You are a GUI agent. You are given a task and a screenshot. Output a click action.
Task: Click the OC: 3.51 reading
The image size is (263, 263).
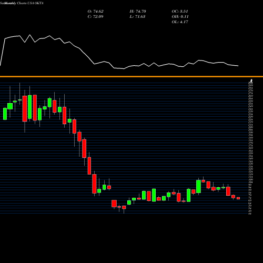180,11
